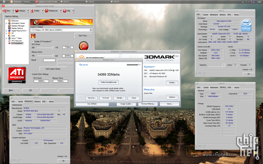
Task: Open the Profiles dropdown arrow
Action: tap(43, 11)
